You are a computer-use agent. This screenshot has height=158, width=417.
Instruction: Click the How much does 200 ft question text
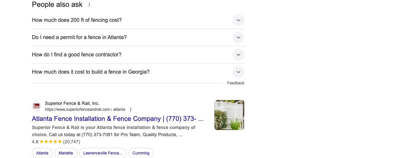77,20
